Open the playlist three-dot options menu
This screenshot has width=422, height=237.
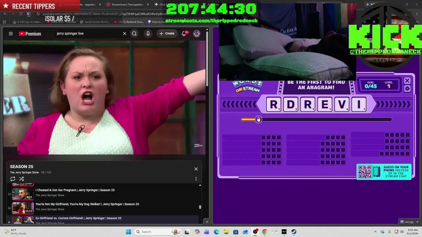[196, 179]
